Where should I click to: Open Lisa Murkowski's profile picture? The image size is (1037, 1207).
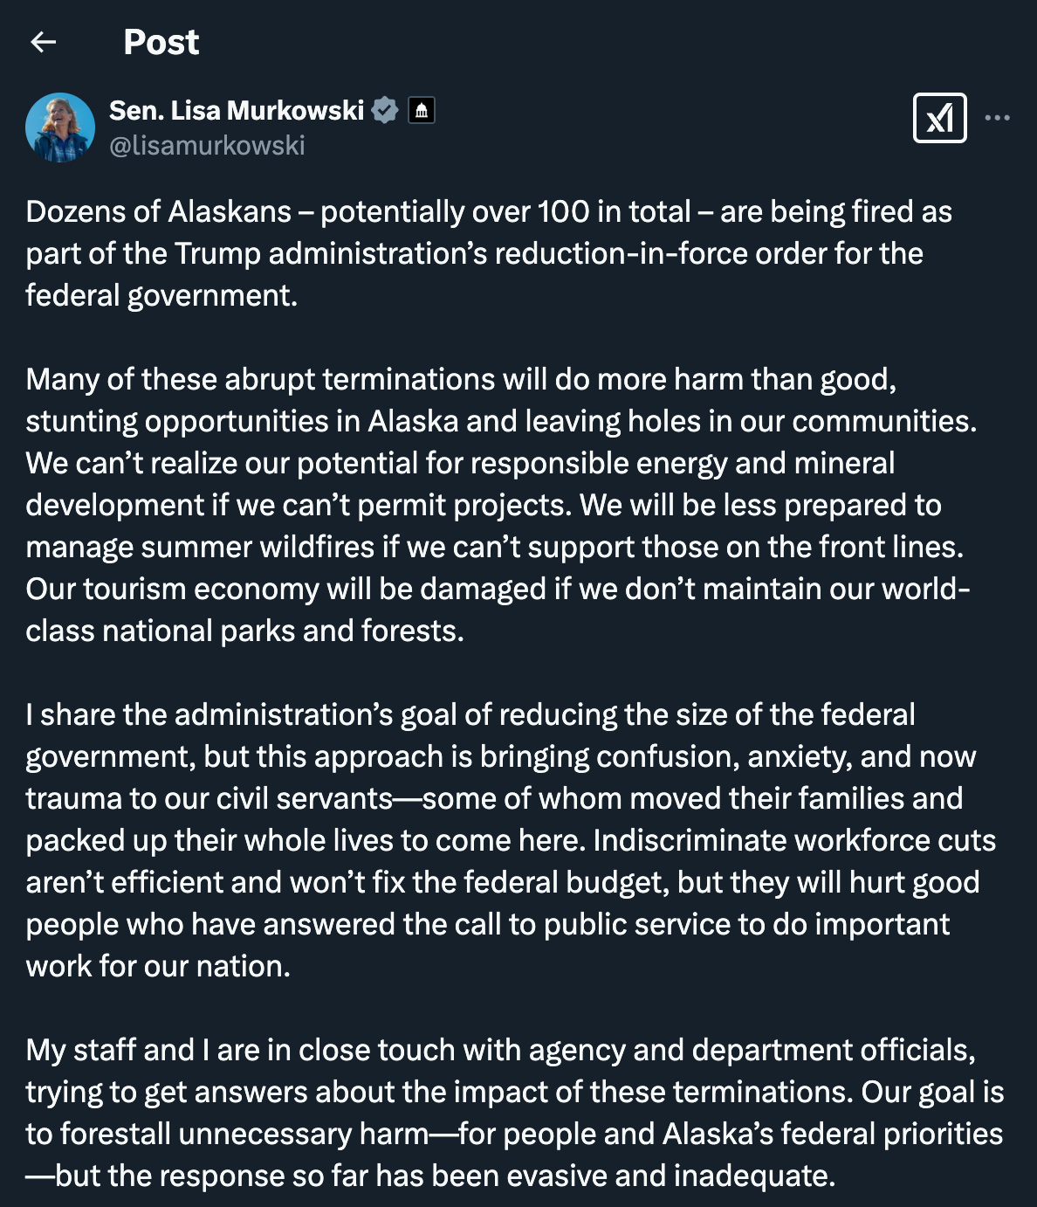[x=60, y=128]
